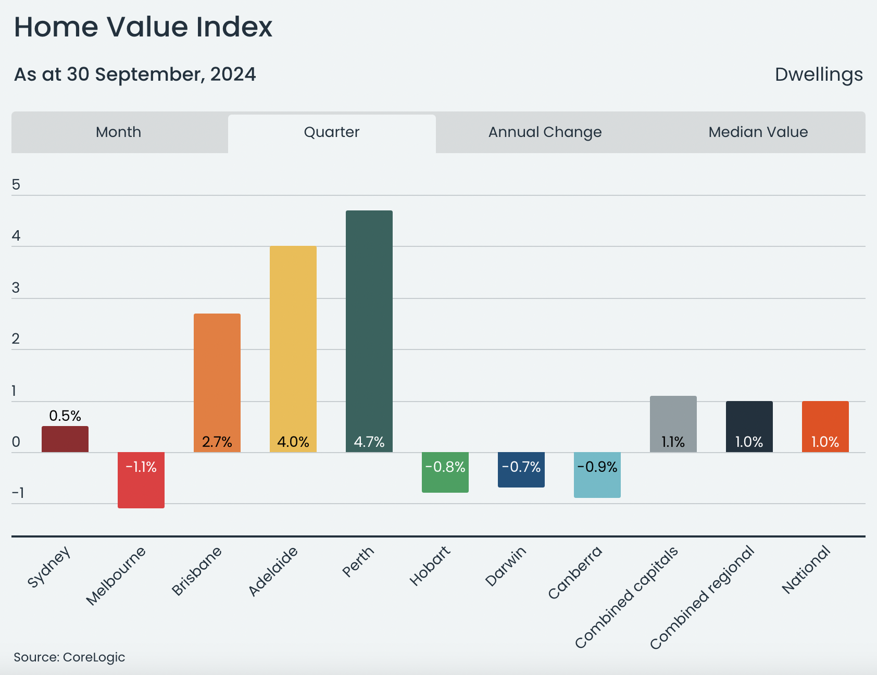877x675 pixels.
Task: Show the Median Value tab
Action: [x=758, y=132]
